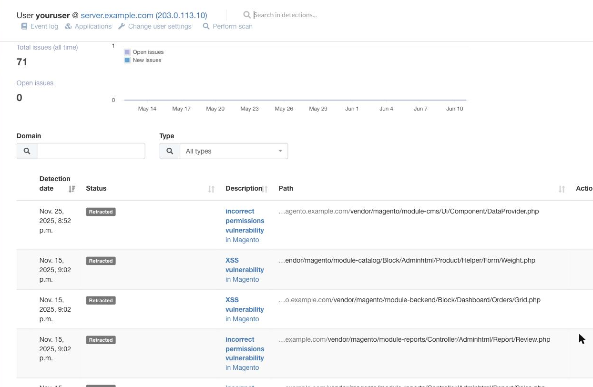Click the Domain filter search icon
Screen dimensions: 593x387
tap(27, 151)
